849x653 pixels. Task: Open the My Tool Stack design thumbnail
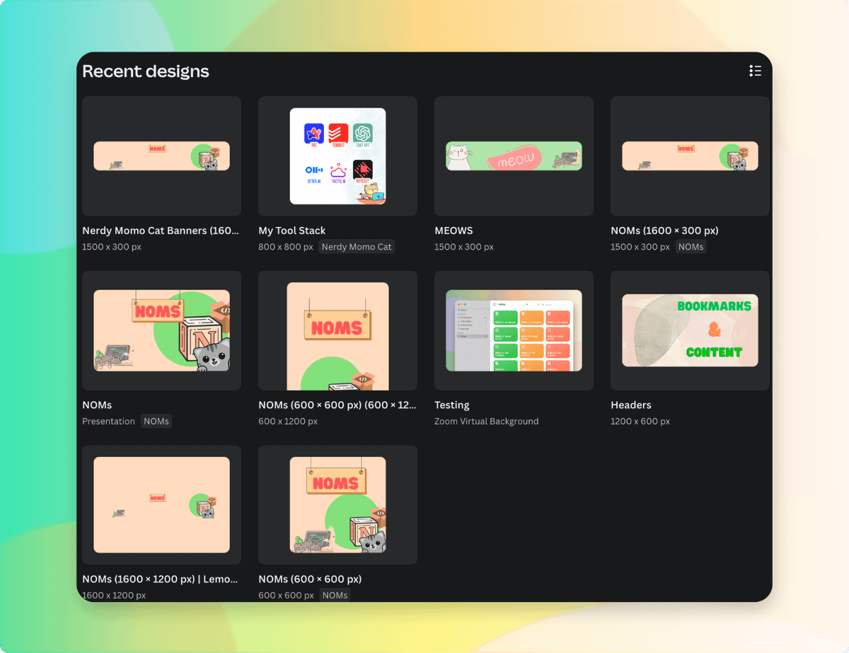[337, 156]
